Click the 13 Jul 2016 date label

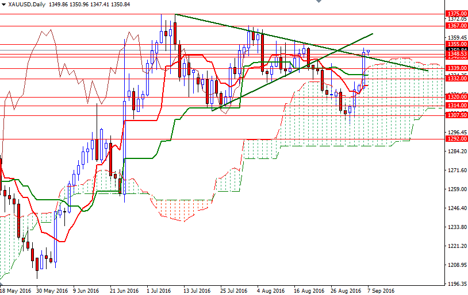[x=197, y=291]
